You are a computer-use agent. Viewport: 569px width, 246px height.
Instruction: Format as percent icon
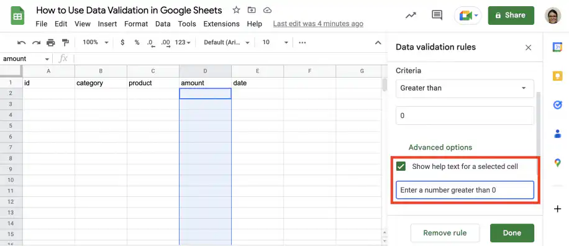[137, 42]
